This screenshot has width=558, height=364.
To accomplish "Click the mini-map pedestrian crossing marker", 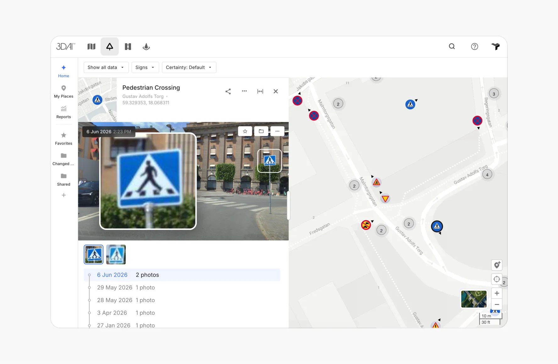I will point(97,100).
